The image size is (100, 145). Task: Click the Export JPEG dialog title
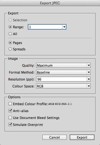(50, 3)
